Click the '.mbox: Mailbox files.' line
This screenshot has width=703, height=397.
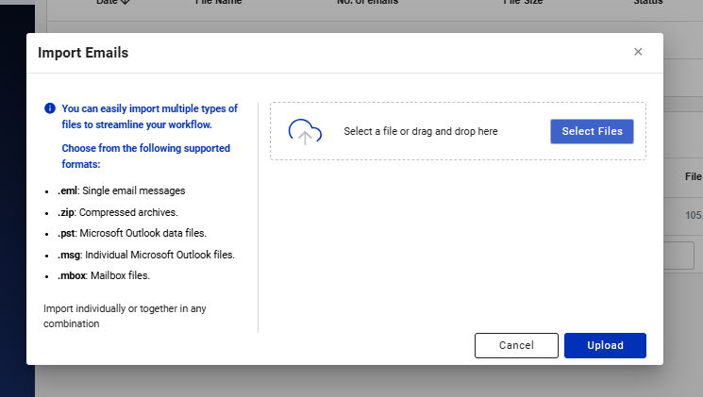(x=104, y=276)
